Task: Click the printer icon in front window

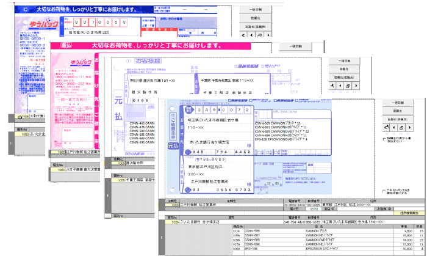Action: pos(401,127)
